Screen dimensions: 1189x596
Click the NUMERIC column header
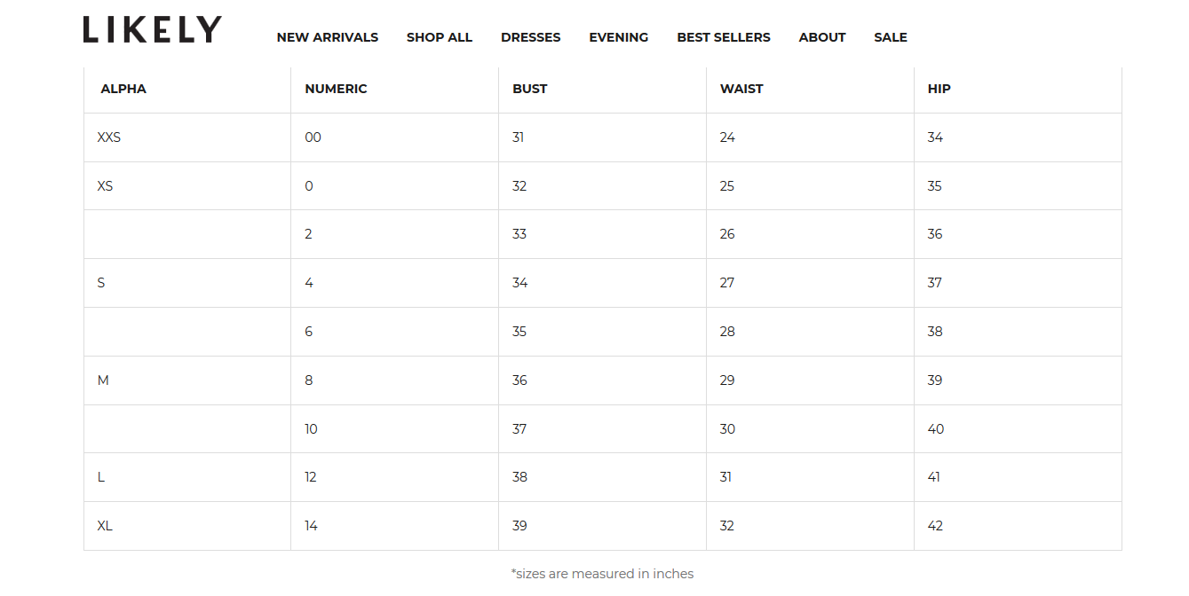pos(336,89)
